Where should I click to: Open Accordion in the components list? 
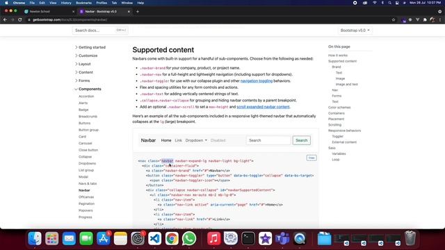tap(86, 97)
